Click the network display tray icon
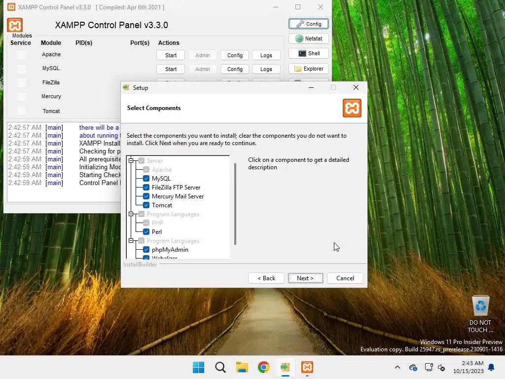This screenshot has width=505, height=379. click(x=429, y=367)
